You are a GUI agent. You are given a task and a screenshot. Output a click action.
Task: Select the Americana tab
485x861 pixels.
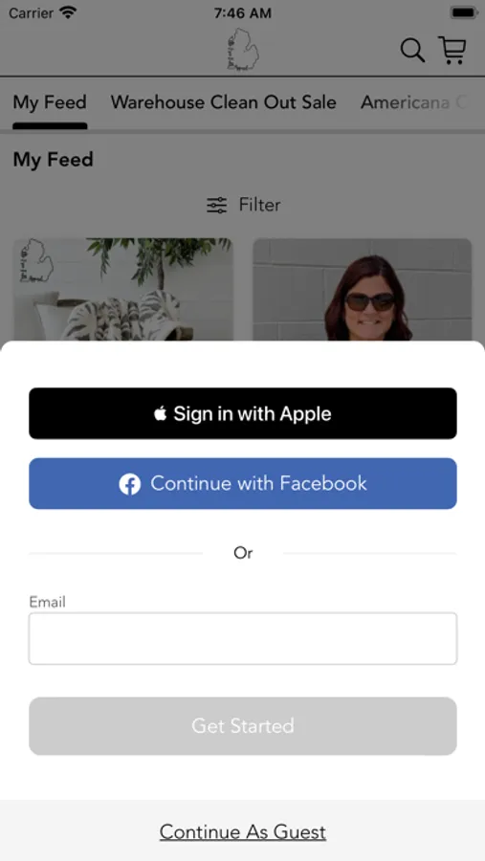tap(413, 102)
